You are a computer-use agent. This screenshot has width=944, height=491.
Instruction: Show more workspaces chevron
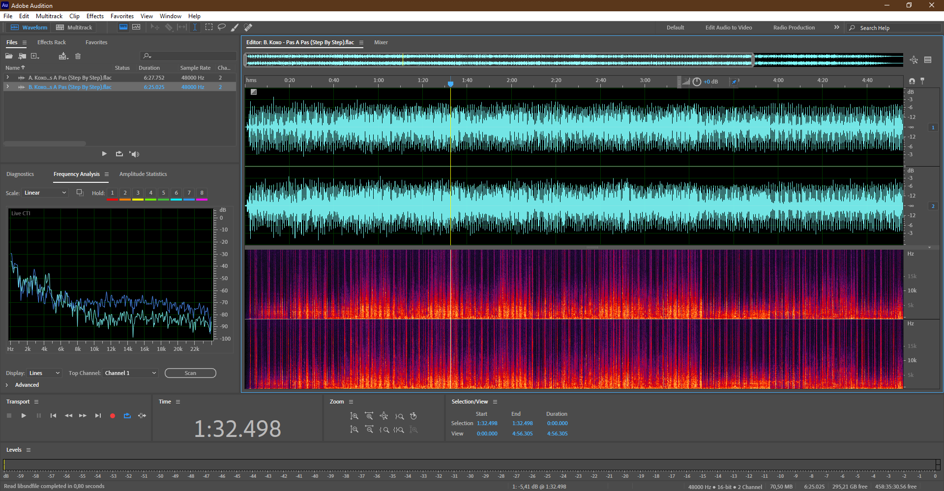coord(836,28)
